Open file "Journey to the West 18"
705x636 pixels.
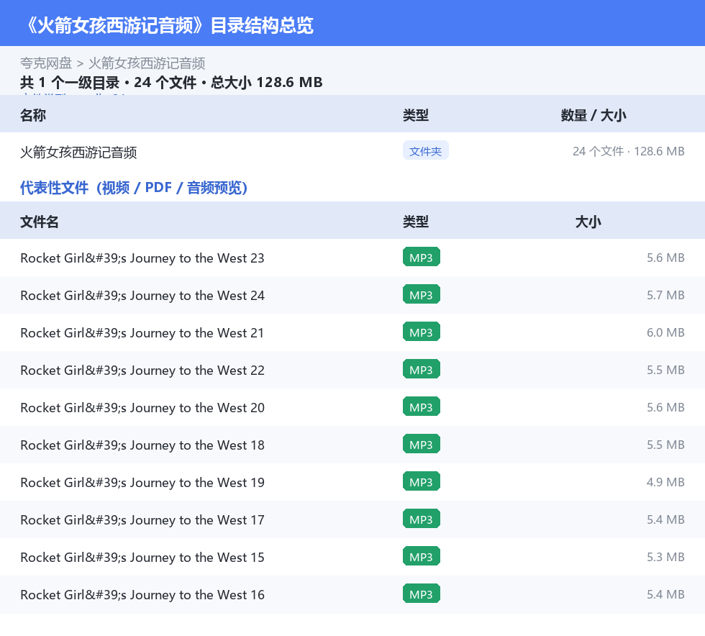click(142, 445)
